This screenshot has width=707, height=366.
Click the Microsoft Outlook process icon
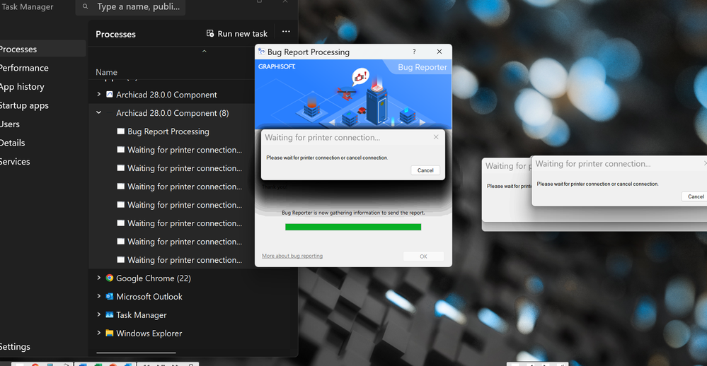pyautogui.click(x=109, y=296)
